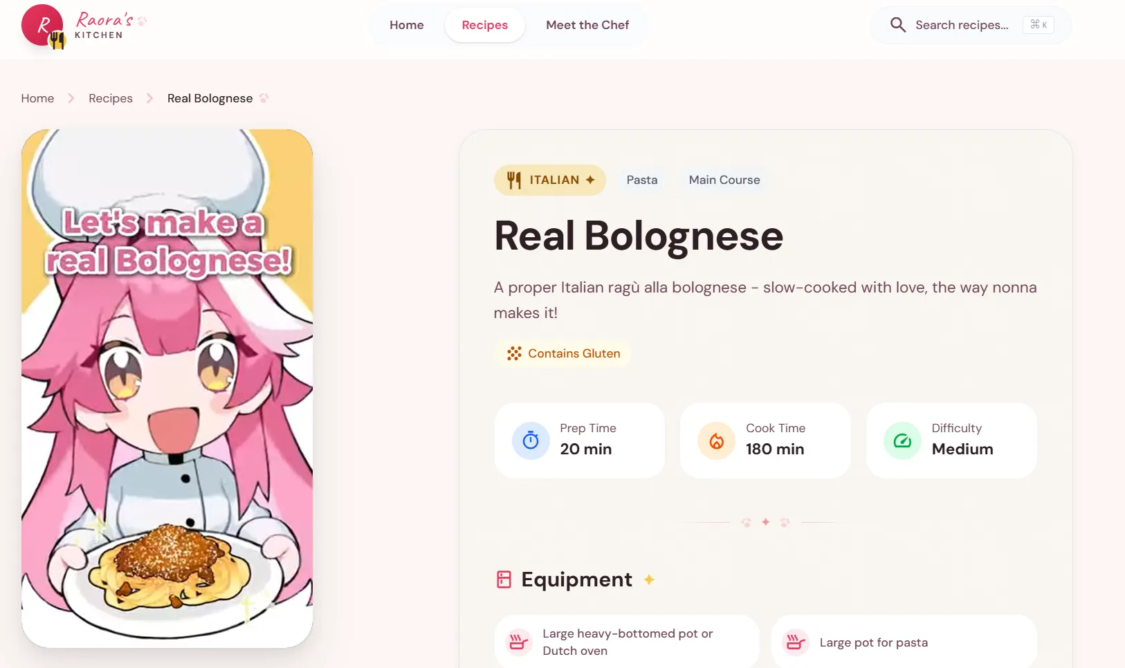Open Meet the Chef page

pyautogui.click(x=587, y=25)
